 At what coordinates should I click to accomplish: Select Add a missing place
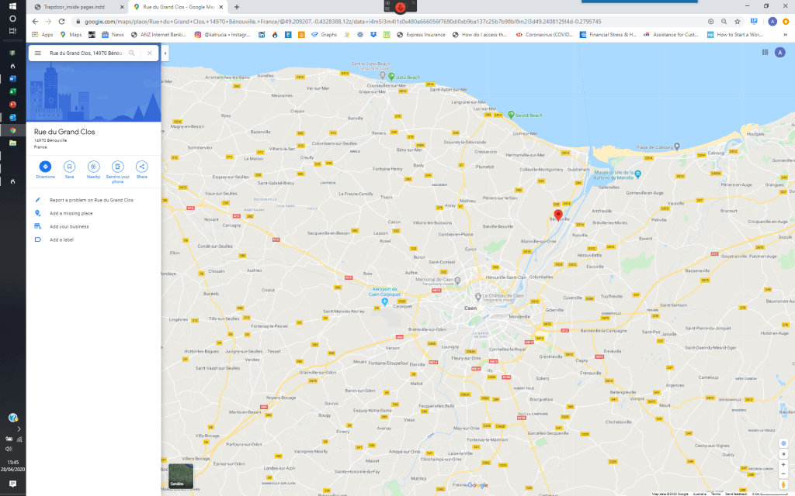71,213
